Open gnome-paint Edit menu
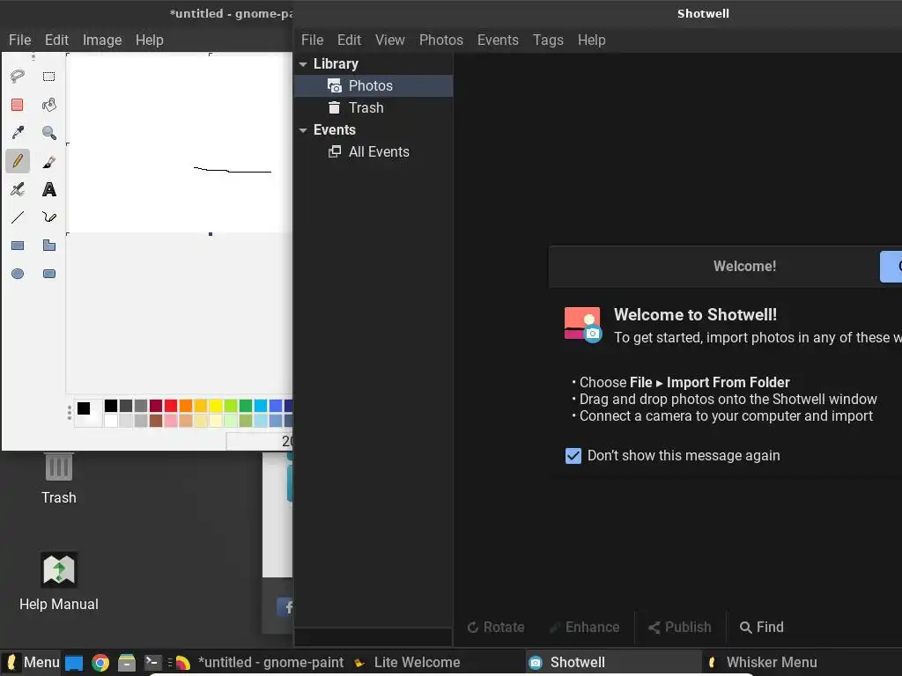Screen dimensions: 902x676 (56, 40)
